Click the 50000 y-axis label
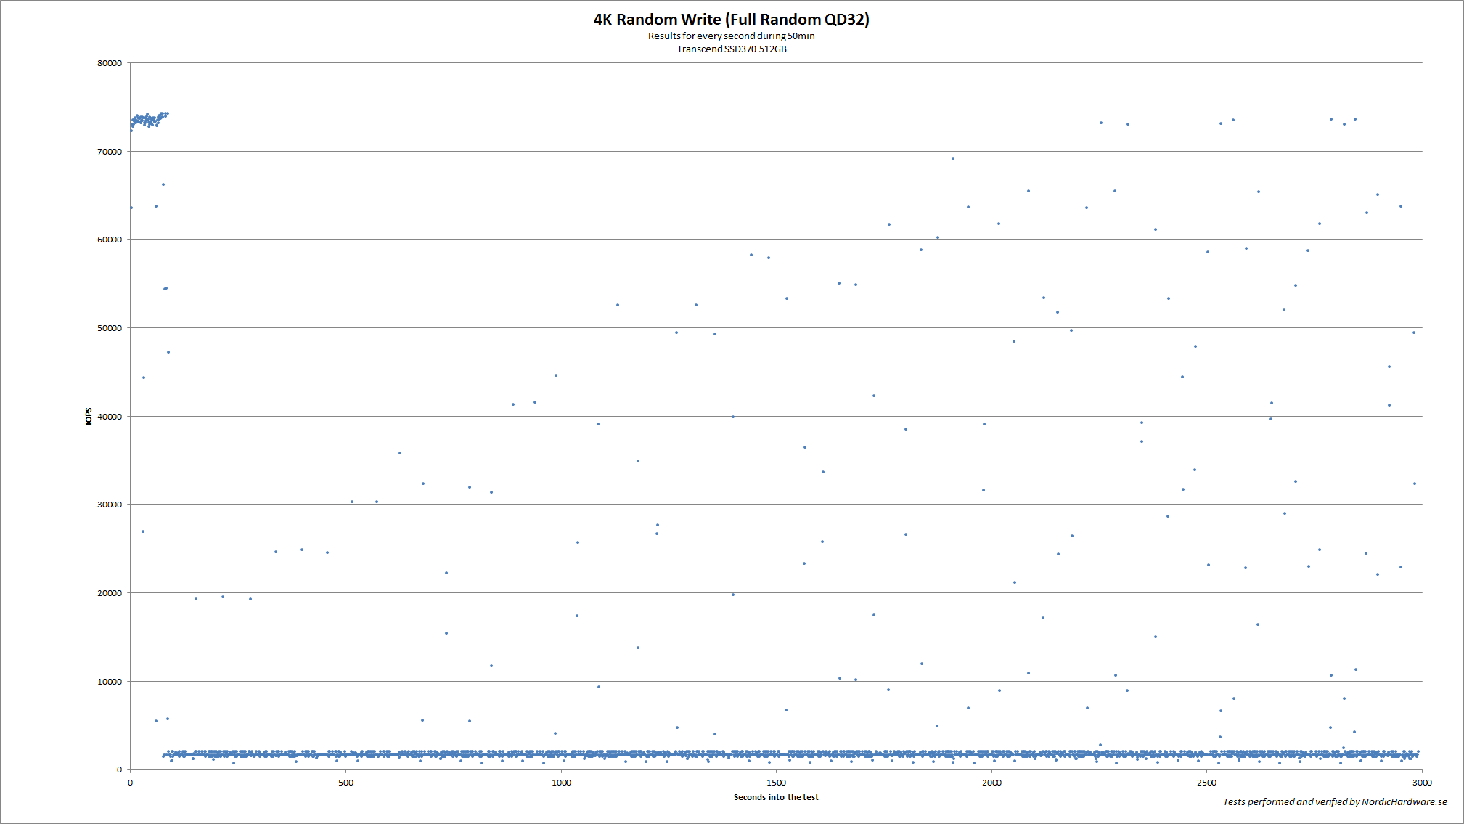Viewport: 1464px width, 824px height. pyautogui.click(x=110, y=328)
